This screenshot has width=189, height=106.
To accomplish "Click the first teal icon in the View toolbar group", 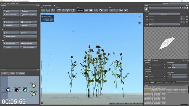I will pos(43,10).
